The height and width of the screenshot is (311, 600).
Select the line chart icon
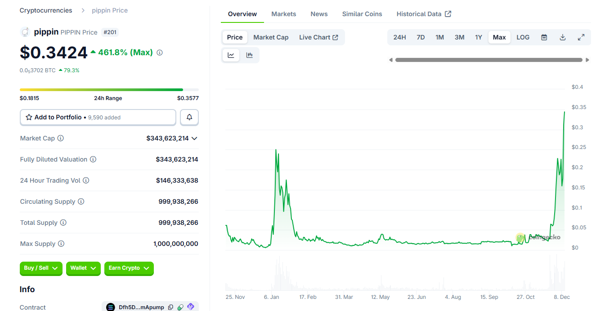pos(231,55)
